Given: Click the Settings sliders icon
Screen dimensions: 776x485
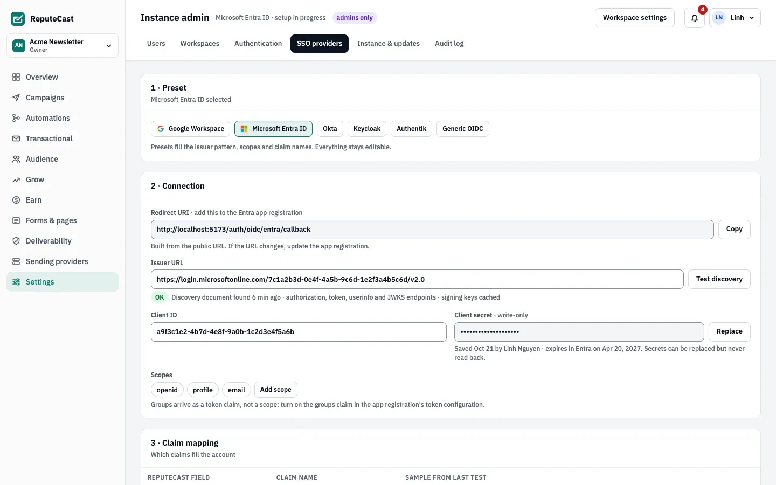Looking at the screenshot, I should click(16, 282).
